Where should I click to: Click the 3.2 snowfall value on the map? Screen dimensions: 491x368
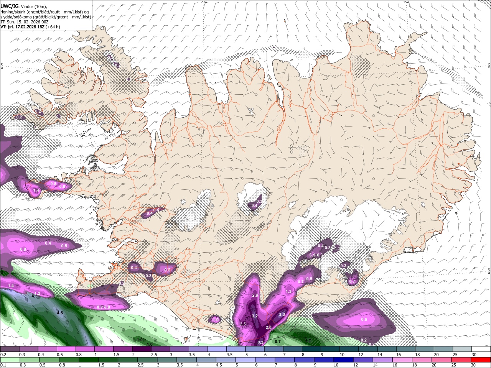click(x=254, y=316)
